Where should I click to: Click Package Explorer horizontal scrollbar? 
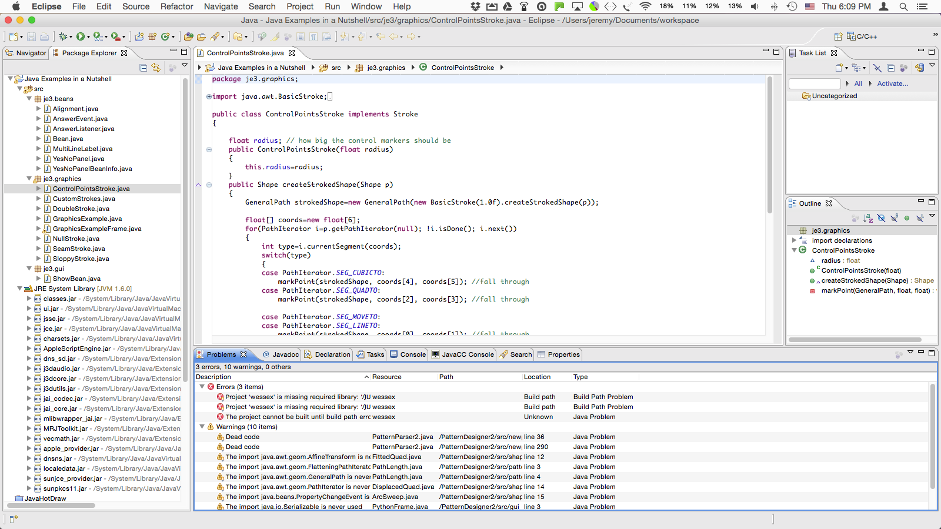point(51,505)
